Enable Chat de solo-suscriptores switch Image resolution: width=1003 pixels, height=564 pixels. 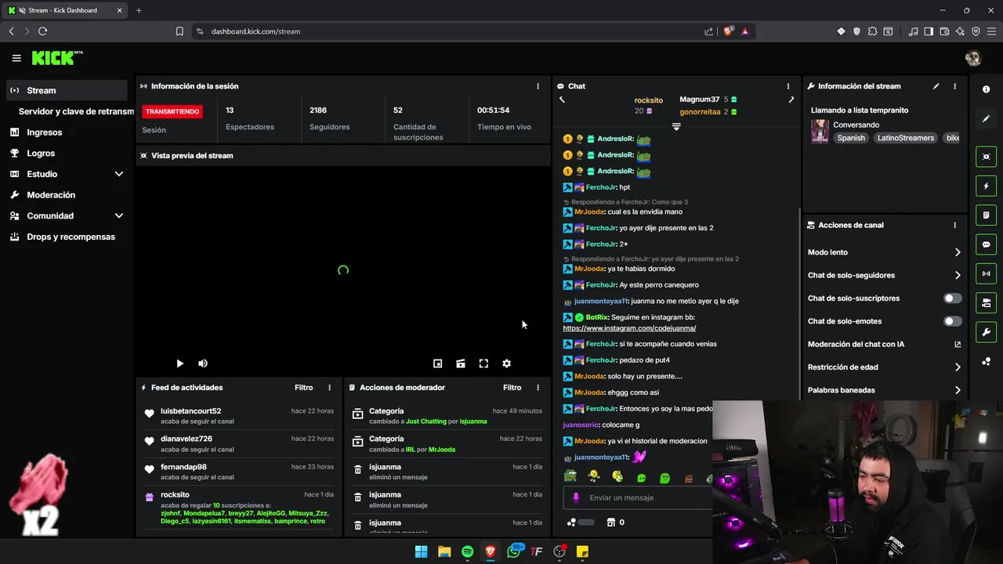[952, 298]
